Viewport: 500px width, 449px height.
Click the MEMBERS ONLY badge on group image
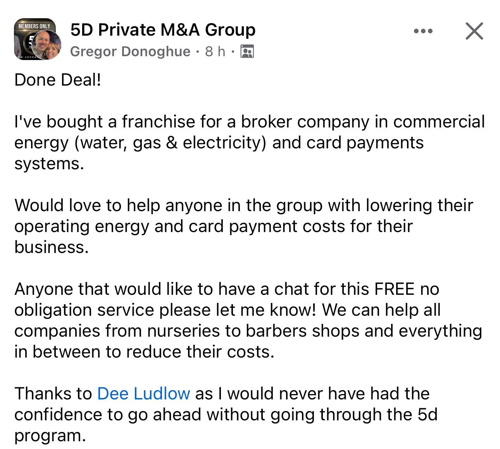(x=34, y=26)
